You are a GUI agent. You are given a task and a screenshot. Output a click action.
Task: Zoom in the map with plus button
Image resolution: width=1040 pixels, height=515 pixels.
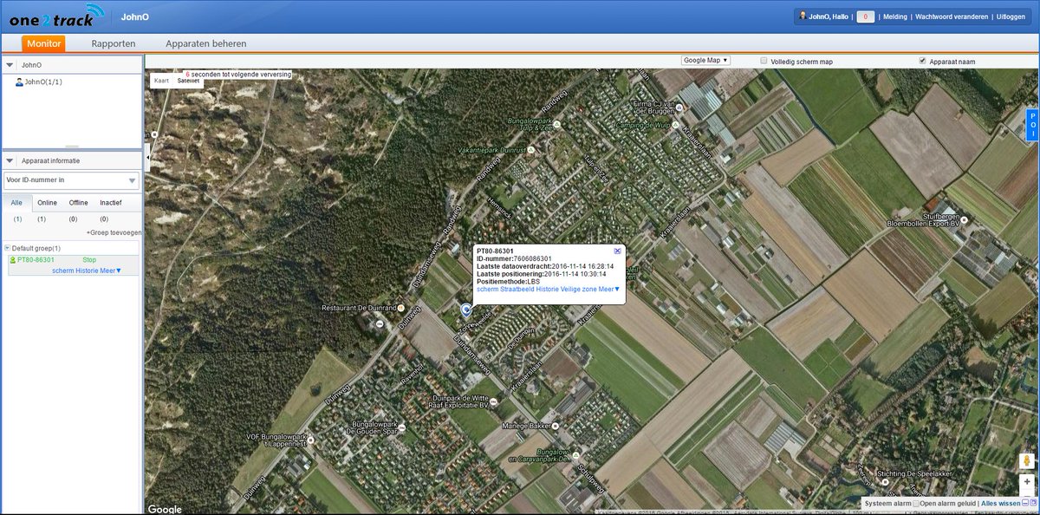click(x=1027, y=481)
